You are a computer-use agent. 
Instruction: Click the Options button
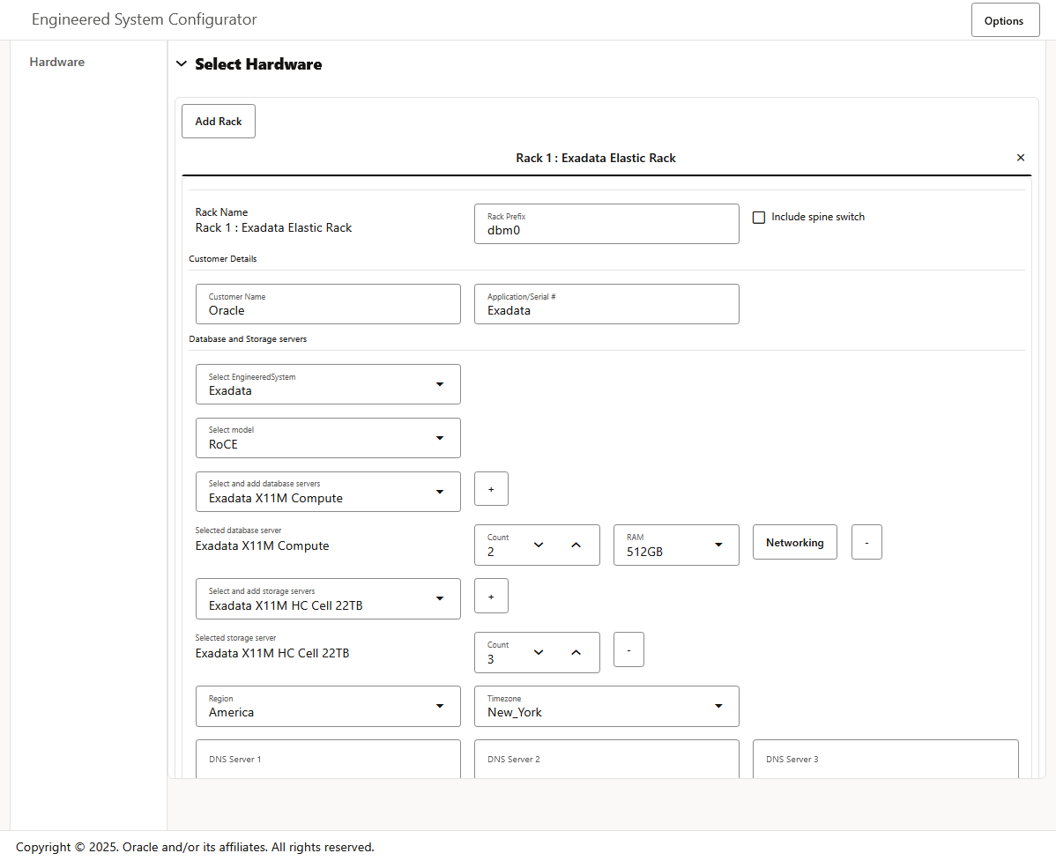[x=1005, y=19]
